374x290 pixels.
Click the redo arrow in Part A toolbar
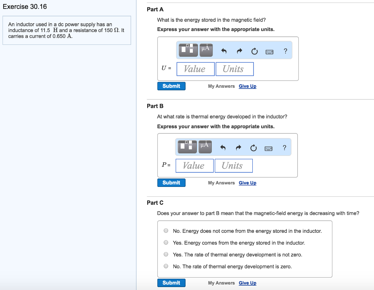[x=240, y=52]
